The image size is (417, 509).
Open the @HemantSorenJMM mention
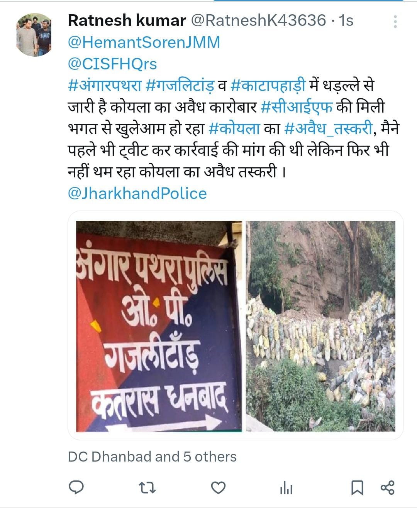144,42
